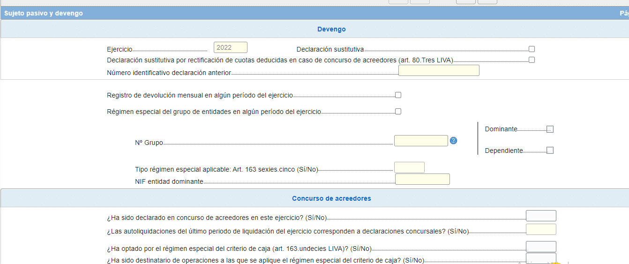
Task: Click the blue help icon beside Nº Grupo
Action: (x=453, y=141)
